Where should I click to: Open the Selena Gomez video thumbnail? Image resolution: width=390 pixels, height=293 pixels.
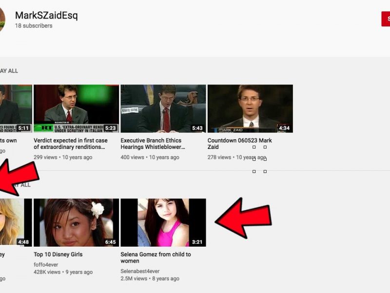pos(163,222)
